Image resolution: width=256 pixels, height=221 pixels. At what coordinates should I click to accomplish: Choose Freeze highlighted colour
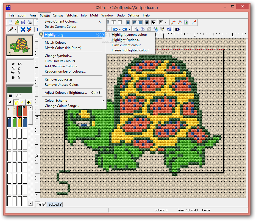click(130, 50)
